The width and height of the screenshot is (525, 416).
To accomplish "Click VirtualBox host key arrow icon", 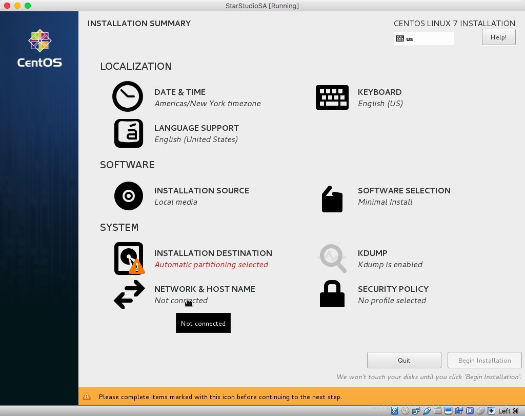I will [x=491, y=411].
